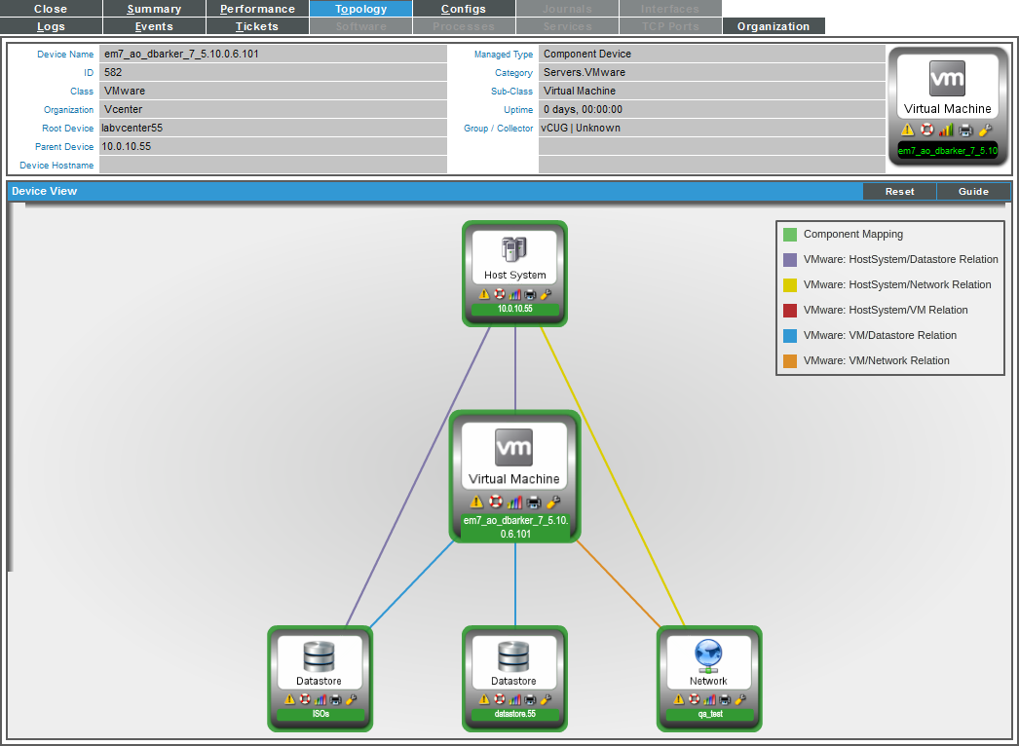Image resolution: width=1019 pixels, height=746 pixels.
Task: Click the warning triangle icon on Host System node
Action: point(484,293)
